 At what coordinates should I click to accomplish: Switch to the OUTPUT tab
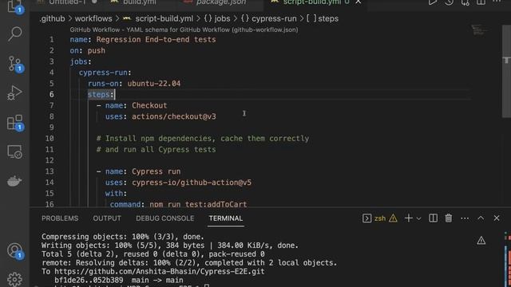point(107,218)
